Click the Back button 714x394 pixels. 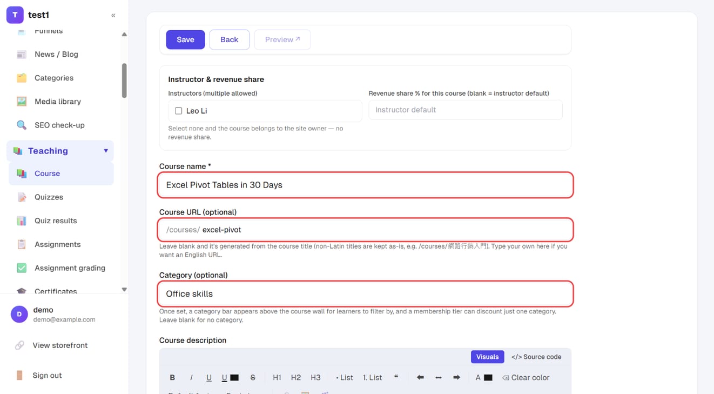pyautogui.click(x=230, y=39)
